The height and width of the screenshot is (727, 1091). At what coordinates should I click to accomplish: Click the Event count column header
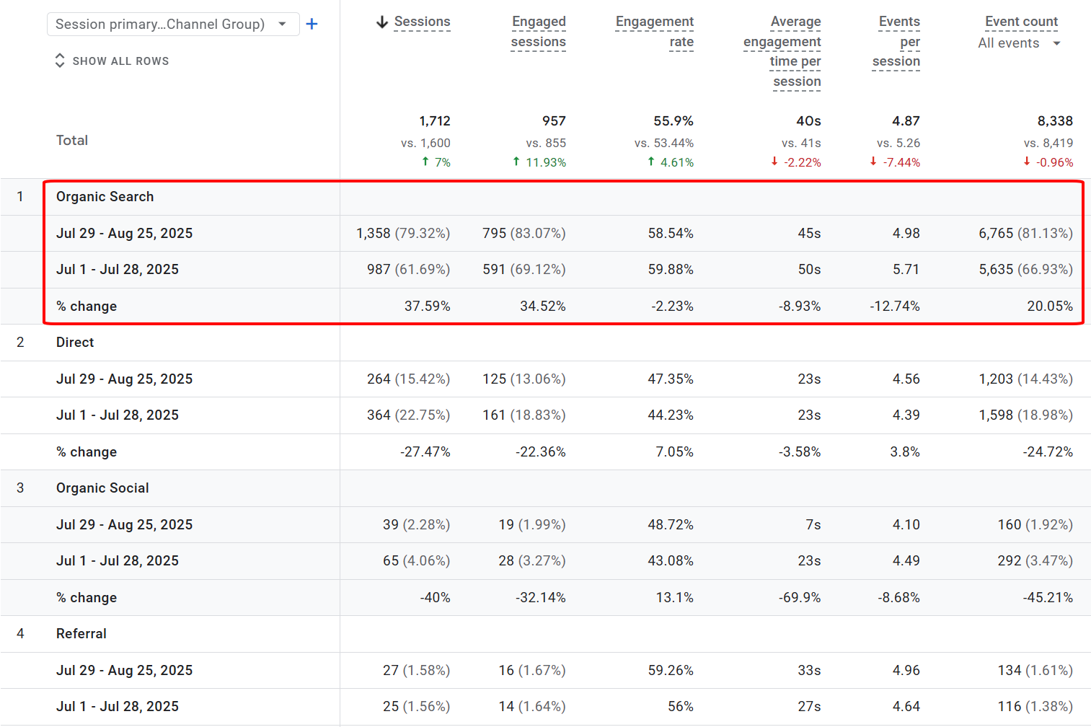[1021, 22]
